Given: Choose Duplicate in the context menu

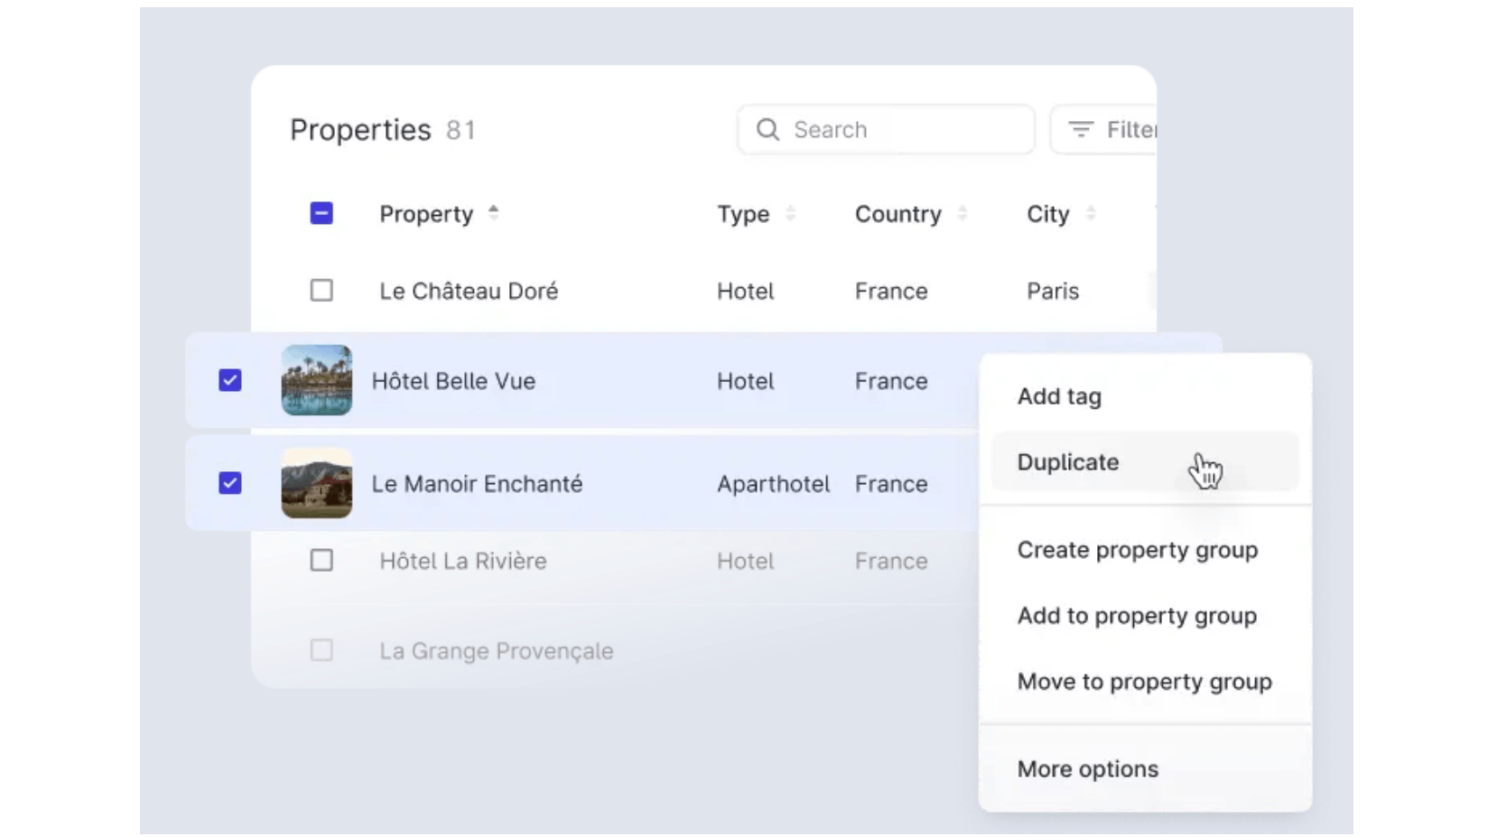Looking at the screenshot, I should pos(1068,462).
